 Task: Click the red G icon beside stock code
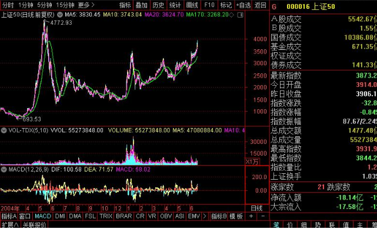point(274,6)
